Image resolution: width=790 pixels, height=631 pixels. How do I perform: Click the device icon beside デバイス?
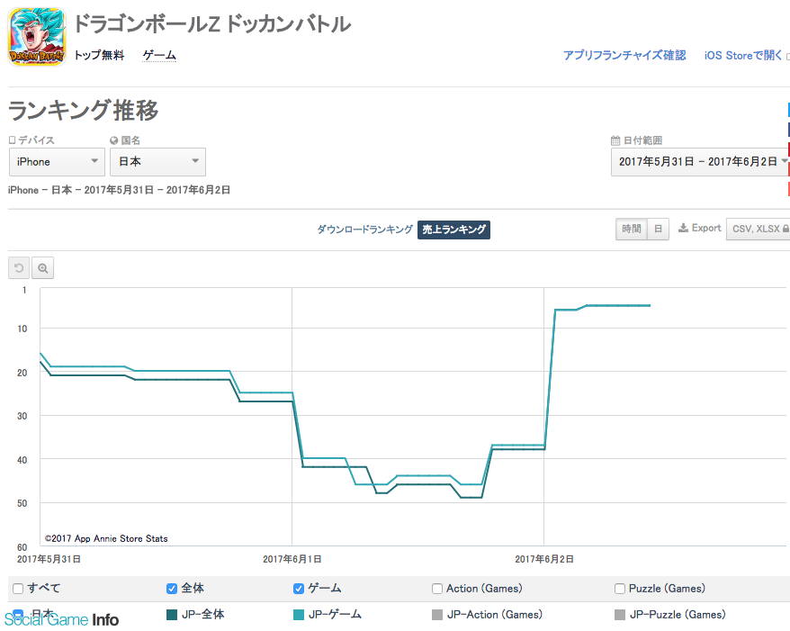click(x=12, y=140)
